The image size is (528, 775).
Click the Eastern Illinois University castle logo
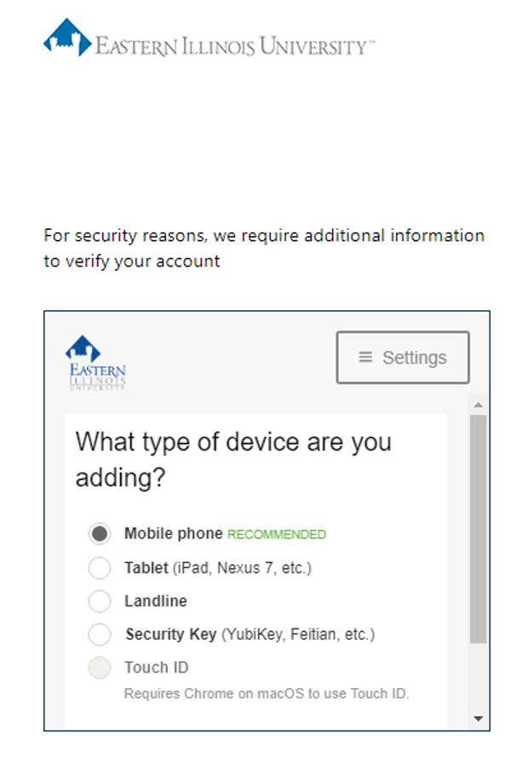coord(67,38)
